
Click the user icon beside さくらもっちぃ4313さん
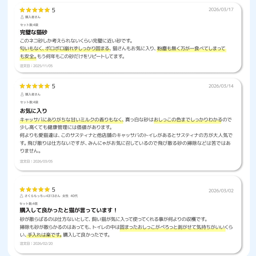[22, 196]
